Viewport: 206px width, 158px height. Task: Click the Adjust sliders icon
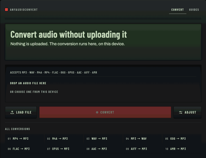tap(181, 112)
